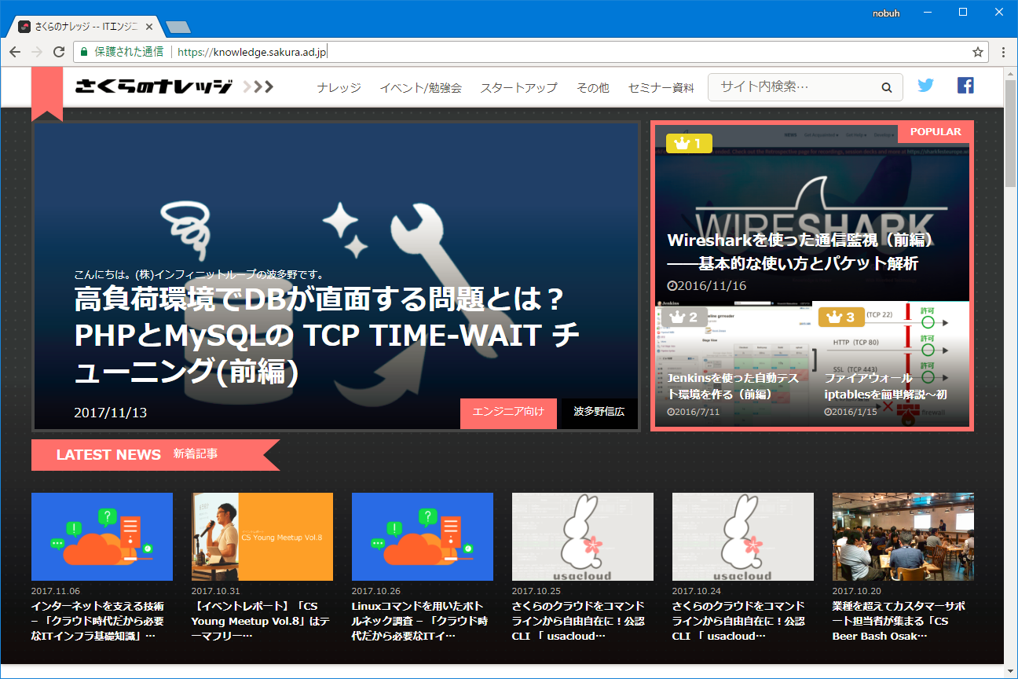Click the site search magnifier icon

click(886, 87)
